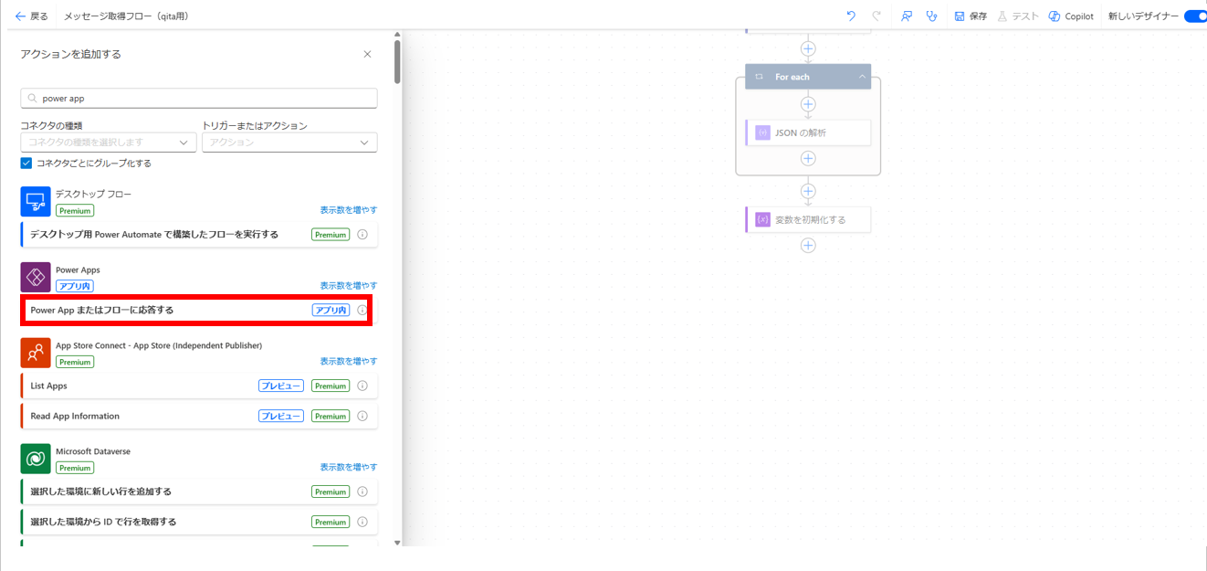The image size is (1207, 571).
Task: Click the 変数を初期化する card icon
Action: point(762,219)
